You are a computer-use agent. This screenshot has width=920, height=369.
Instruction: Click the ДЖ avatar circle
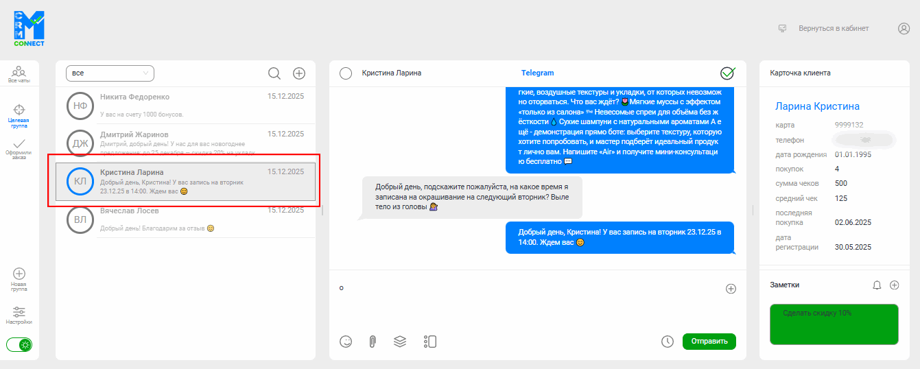pos(80,143)
